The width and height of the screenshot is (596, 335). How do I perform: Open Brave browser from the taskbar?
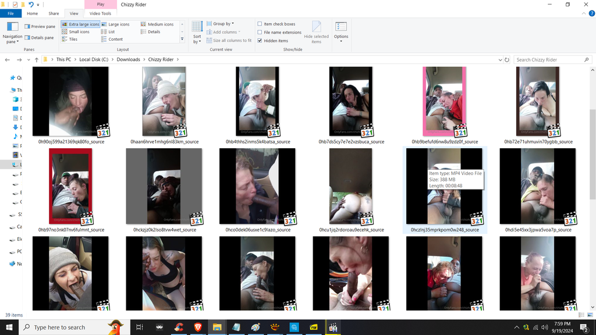pos(197,327)
